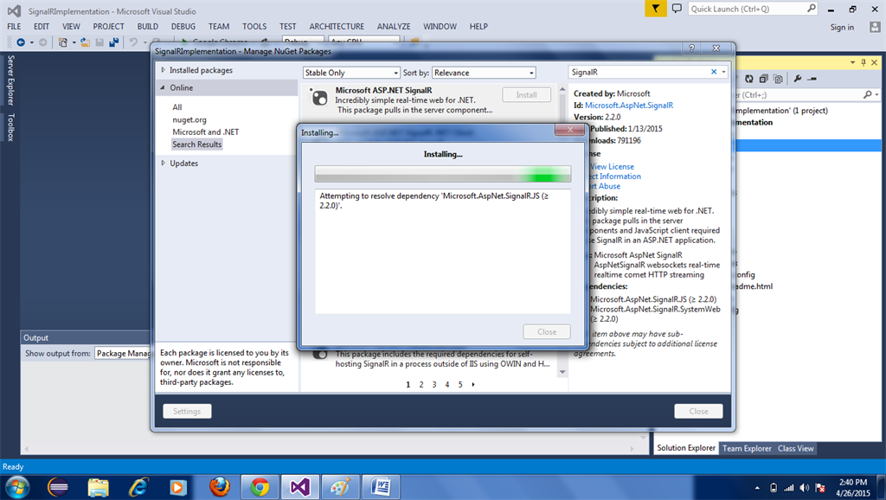Click the Save All toolbar icon
Viewport: 886px width, 500px height.
coord(113,42)
